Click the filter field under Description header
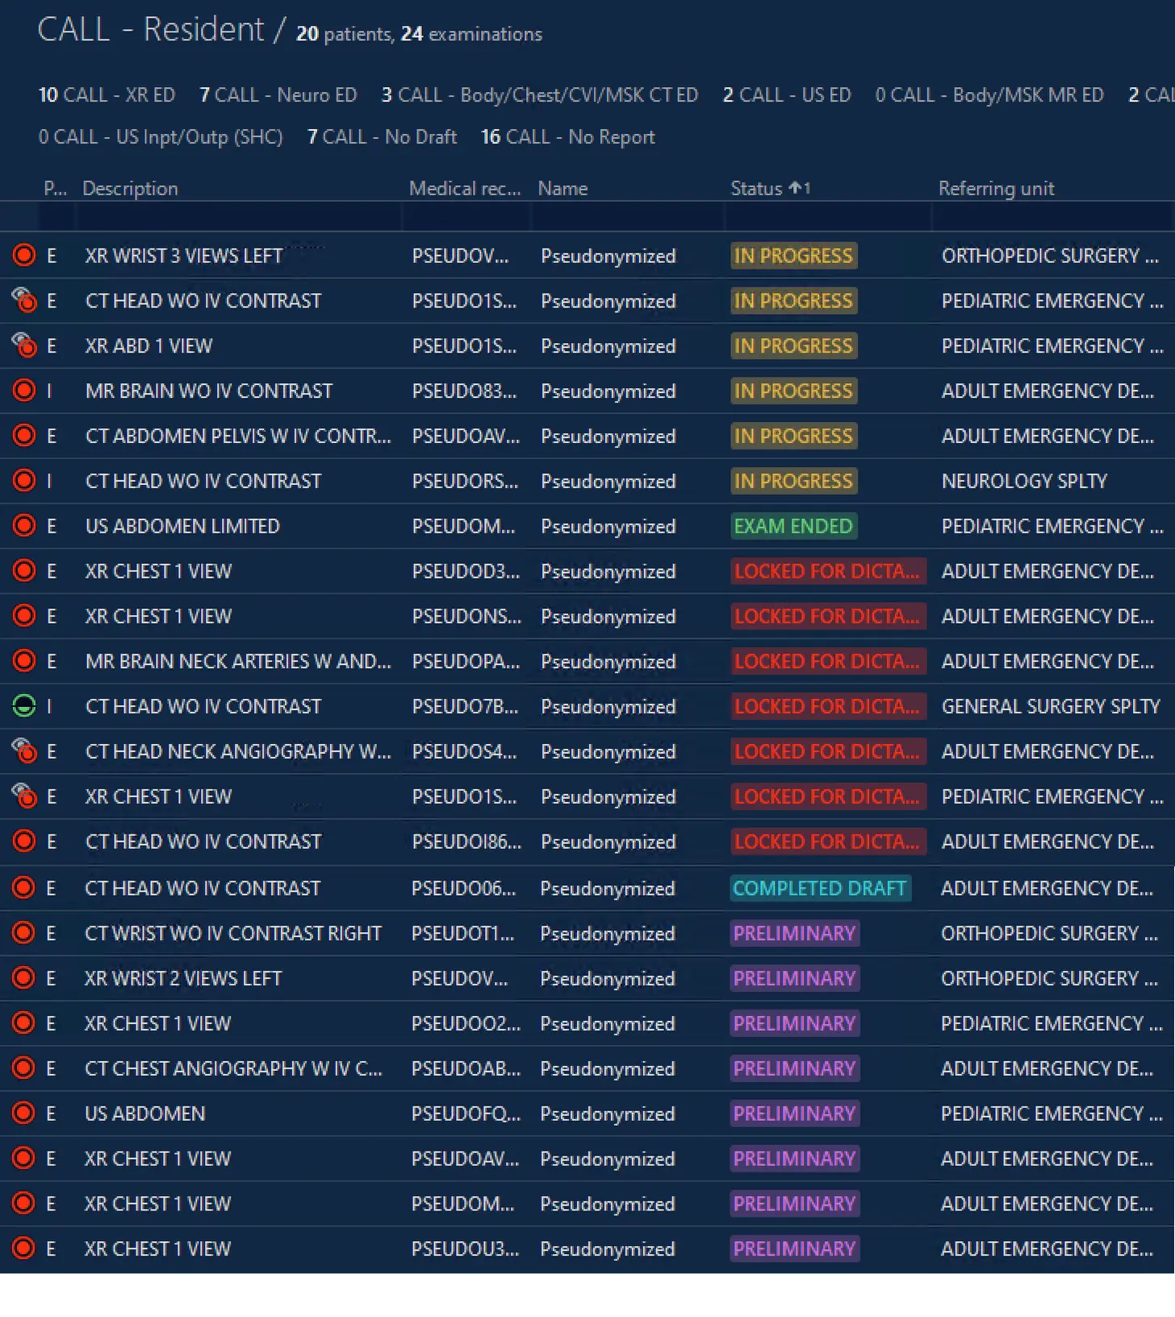The height and width of the screenshot is (1317, 1175). point(238,216)
